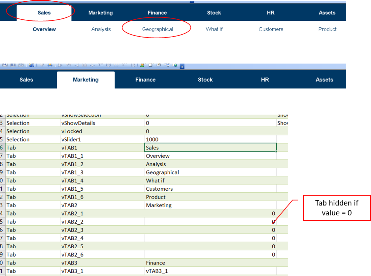Click the yellow pin icon in toolbar

click(50, 65)
